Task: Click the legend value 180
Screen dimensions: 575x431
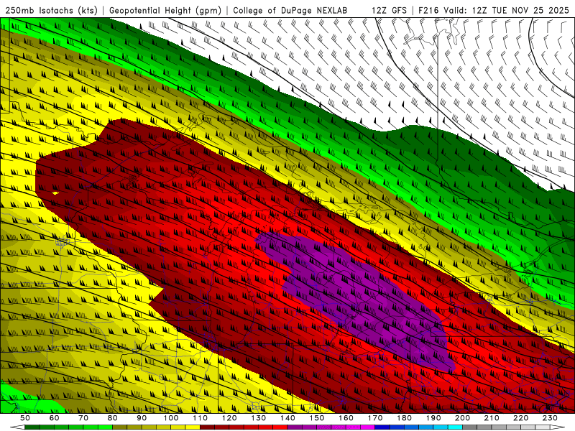Action: (404, 418)
